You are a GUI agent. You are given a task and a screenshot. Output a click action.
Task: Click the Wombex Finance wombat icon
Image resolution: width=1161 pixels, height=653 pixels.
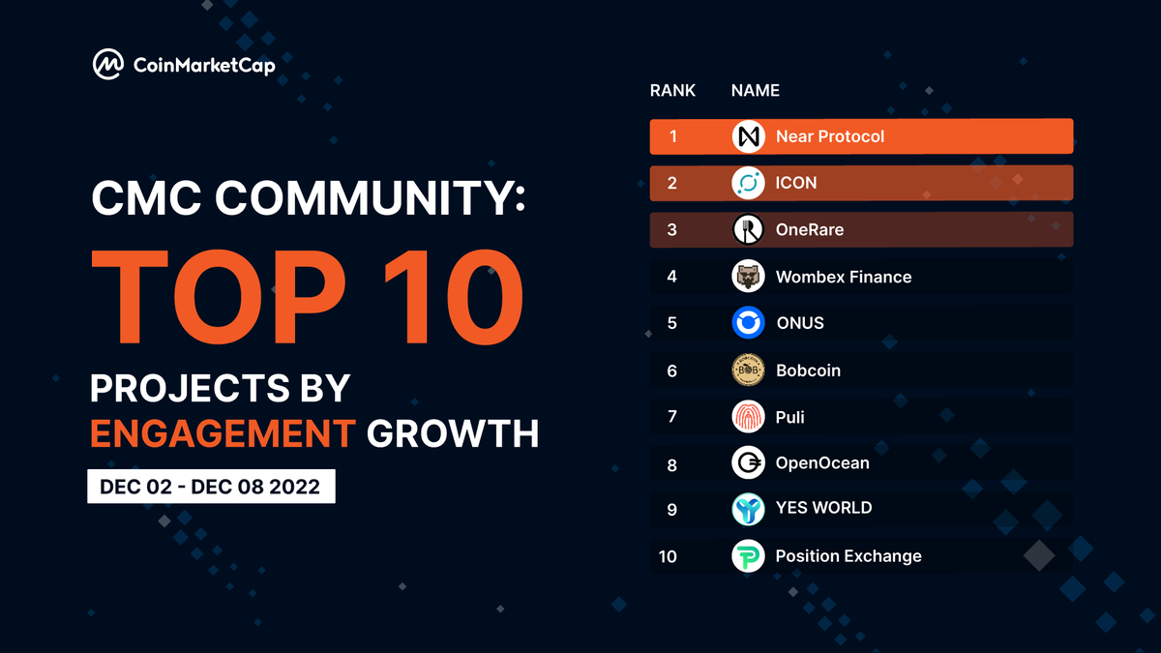[747, 276]
